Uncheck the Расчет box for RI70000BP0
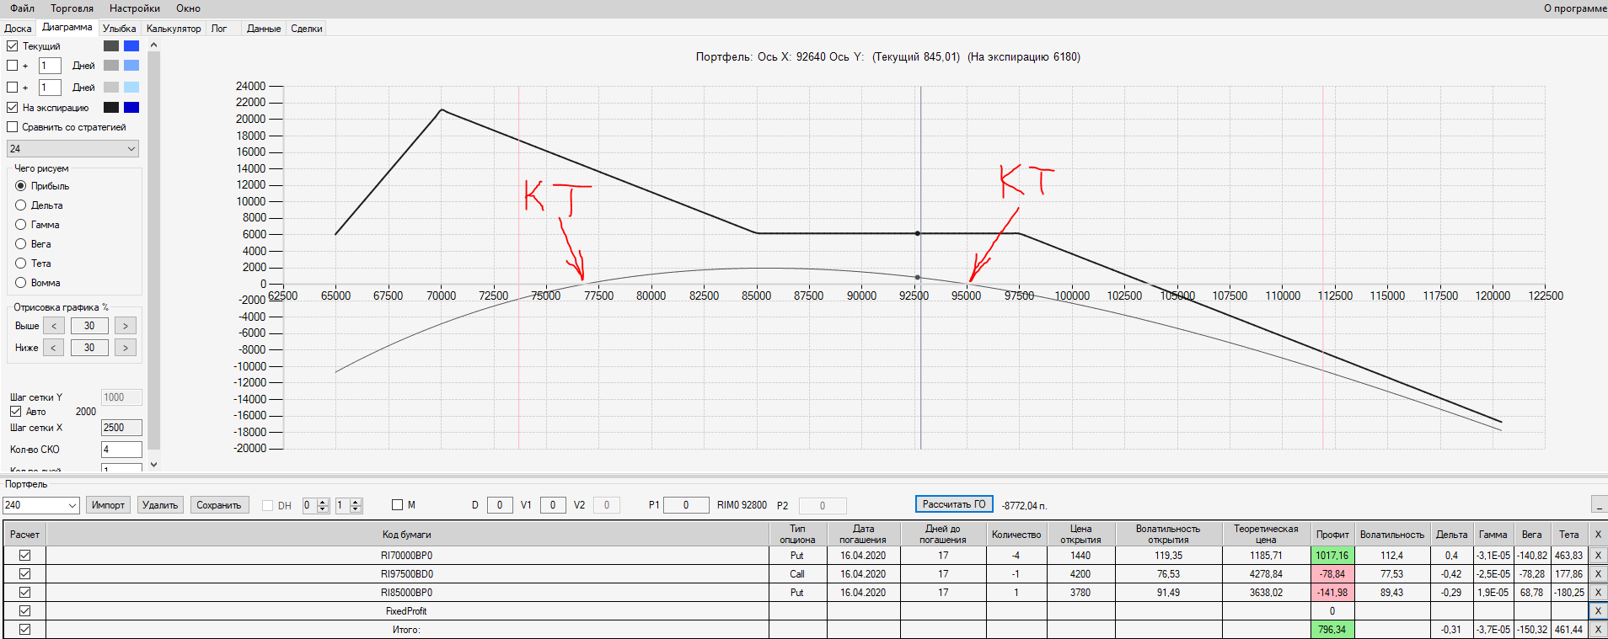The image size is (1608, 639). pos(25,556)
